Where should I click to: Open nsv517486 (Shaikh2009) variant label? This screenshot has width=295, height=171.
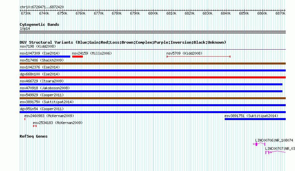(x=42, y=60)
